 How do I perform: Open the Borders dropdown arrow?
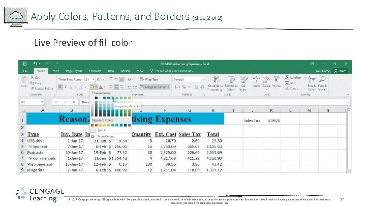86,87
